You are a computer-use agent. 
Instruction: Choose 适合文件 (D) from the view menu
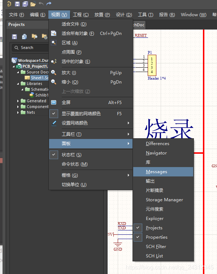pyautogui.click(x=91, y=24)
